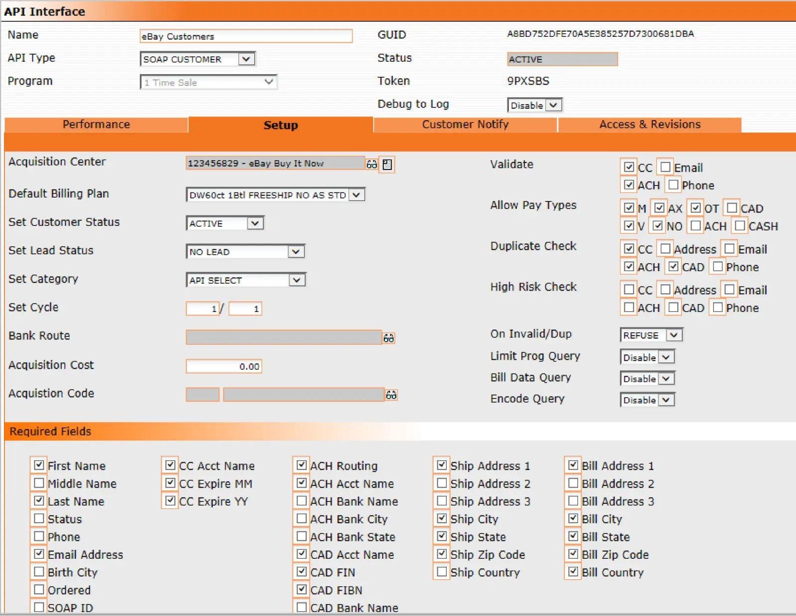Open the Performance tab
The height and width of the screenshot is (616, 796).
(x=96, y=124)
